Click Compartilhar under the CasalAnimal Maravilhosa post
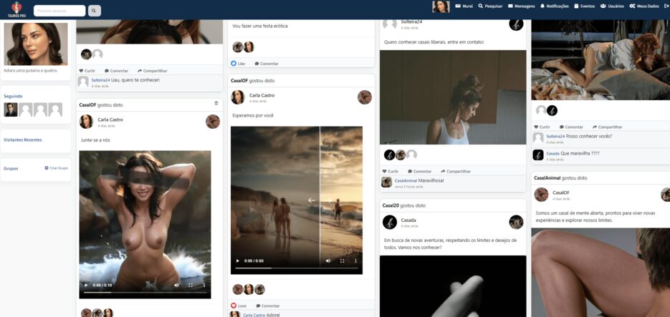670x317 pixels. point(454,171)
